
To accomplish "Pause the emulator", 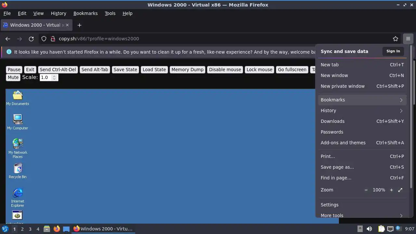I will click(14, 70).
